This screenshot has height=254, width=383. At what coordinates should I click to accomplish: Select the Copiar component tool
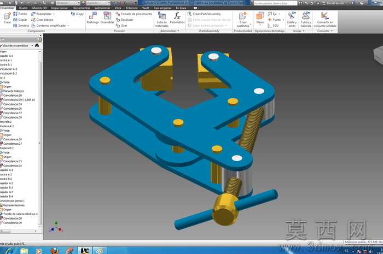(20, 20)
